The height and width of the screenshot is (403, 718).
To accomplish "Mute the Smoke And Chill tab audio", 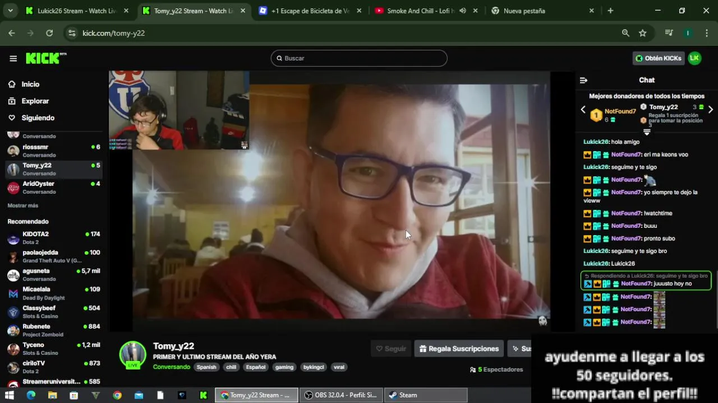I will pos(463,11).
